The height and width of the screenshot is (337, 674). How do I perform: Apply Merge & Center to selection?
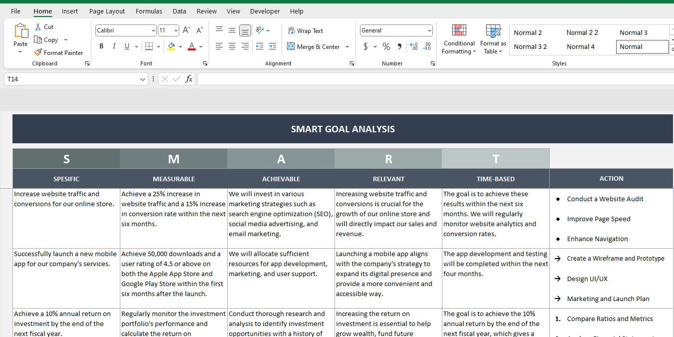point(315,46)
